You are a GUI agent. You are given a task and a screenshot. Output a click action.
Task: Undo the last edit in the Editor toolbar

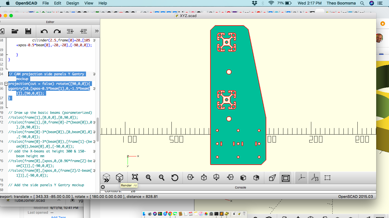(44, 31)
